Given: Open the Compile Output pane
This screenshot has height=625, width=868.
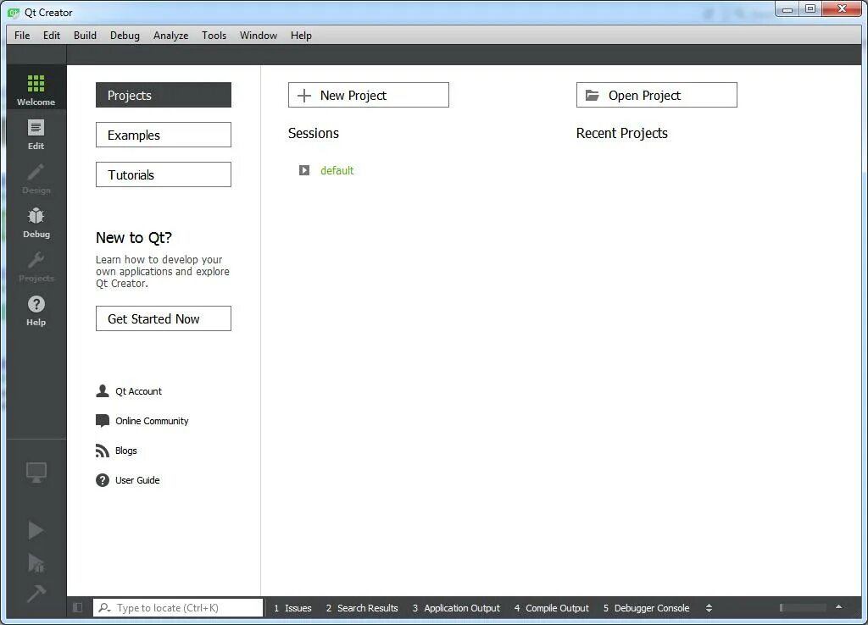Looking at the screenshot, I should tap(552, 608).
